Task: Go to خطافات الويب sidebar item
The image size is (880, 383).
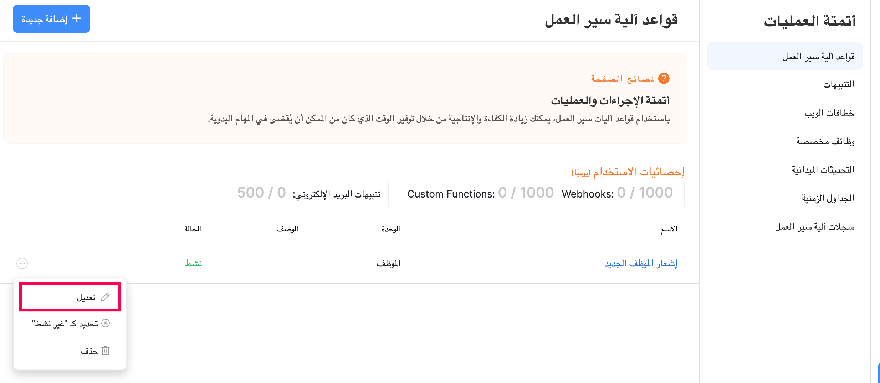Action: click(829, 113)
